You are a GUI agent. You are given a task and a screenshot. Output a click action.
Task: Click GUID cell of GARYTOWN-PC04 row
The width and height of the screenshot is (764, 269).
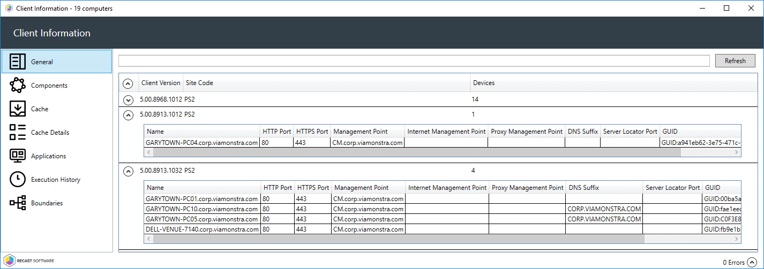tap(701, 143)
